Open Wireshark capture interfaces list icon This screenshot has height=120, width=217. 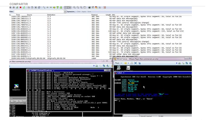[10, 8]
